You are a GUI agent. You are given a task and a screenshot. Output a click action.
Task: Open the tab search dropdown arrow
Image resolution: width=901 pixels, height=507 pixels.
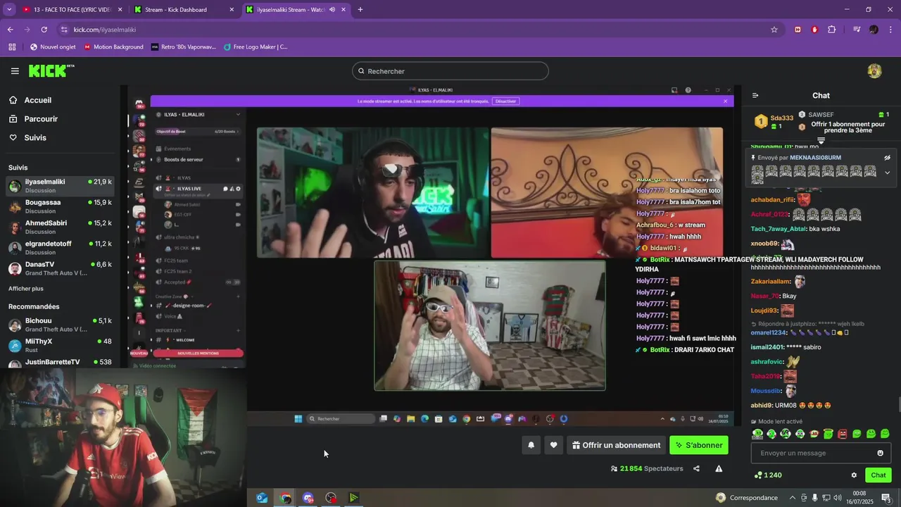coord(9,10)
